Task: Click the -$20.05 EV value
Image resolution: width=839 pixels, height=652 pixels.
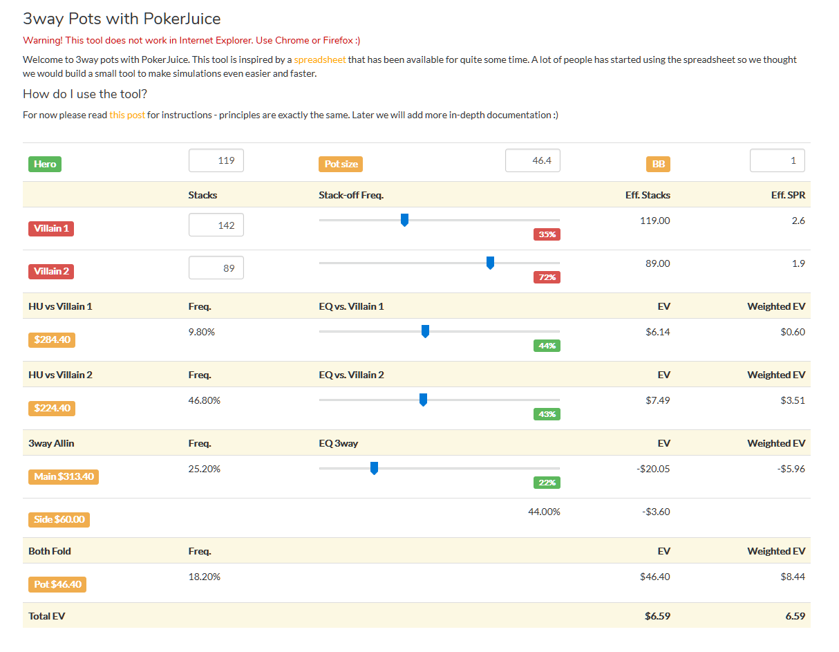Action: 653,469
